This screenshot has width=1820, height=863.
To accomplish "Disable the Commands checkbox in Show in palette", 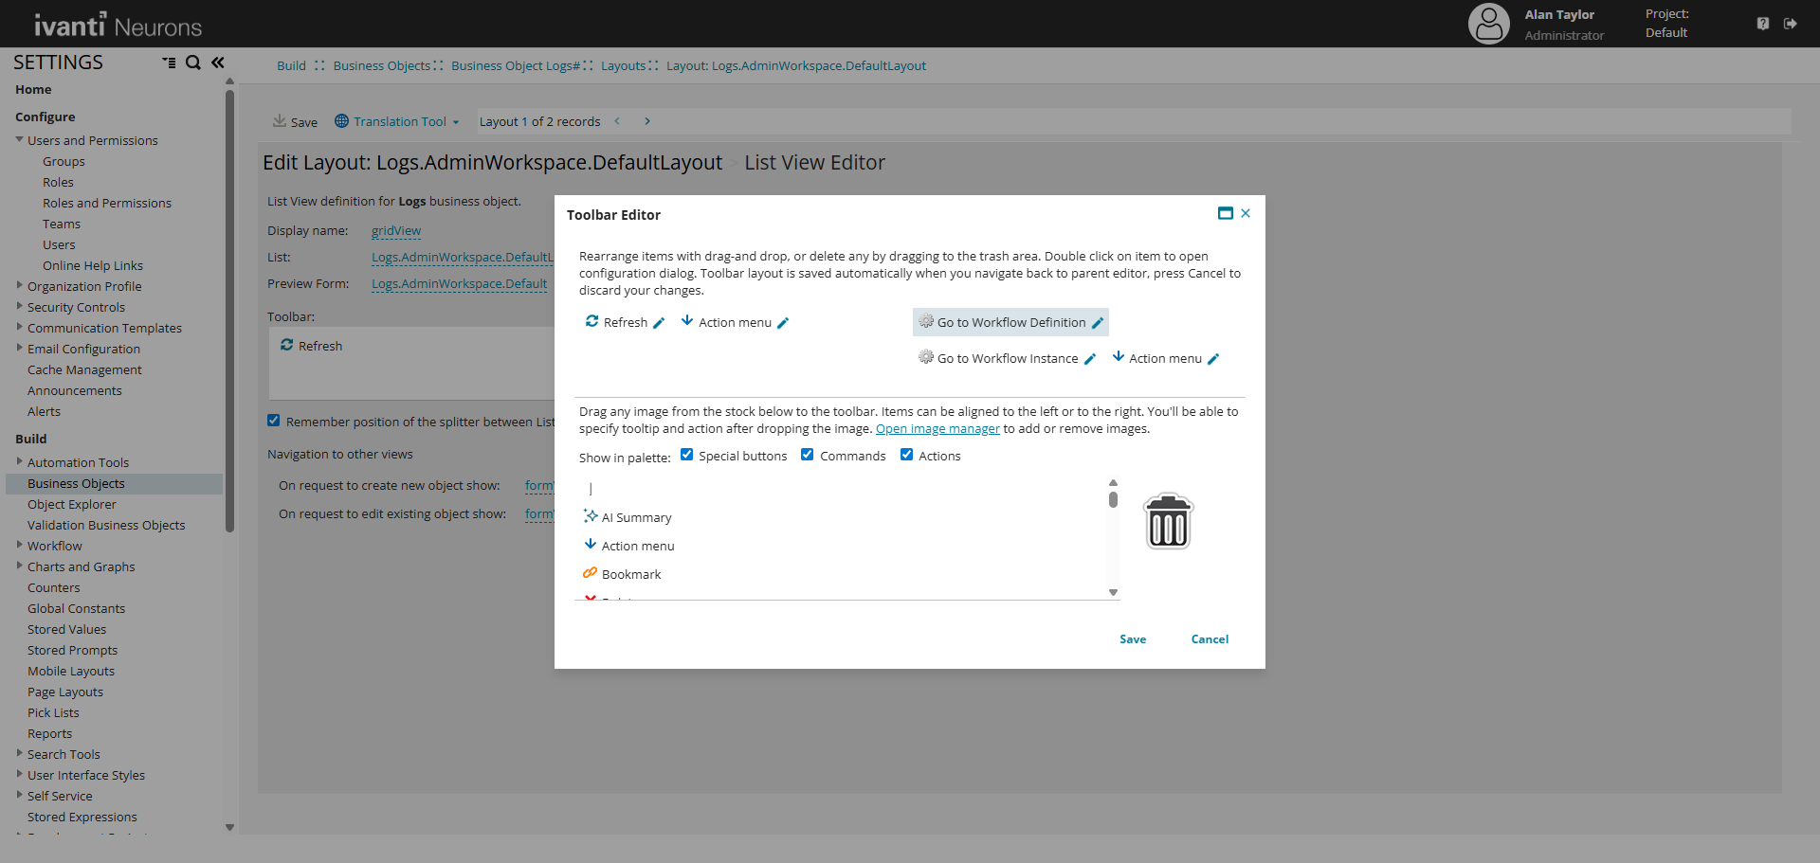I will tap(808, 455).
